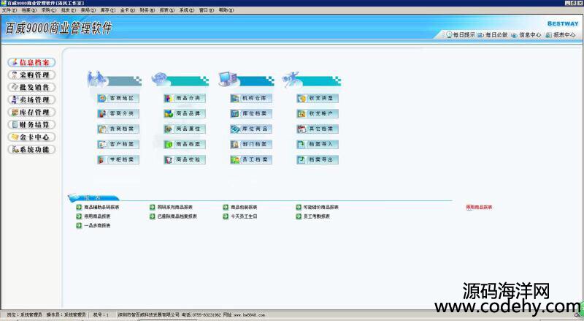Screen dimensions: 584x321
Task: Open the 收支帐户 tile
Action: [318, 113]
